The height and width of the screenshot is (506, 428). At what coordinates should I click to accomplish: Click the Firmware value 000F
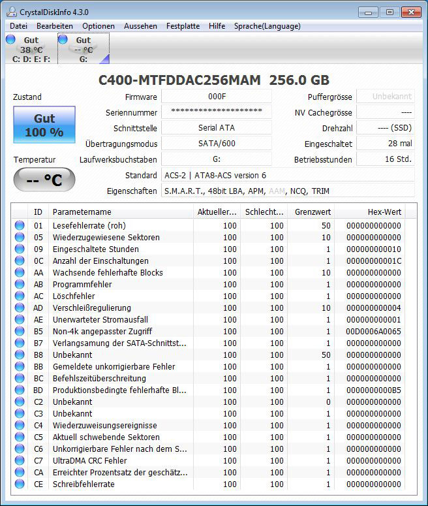click(x=217, y=97)
